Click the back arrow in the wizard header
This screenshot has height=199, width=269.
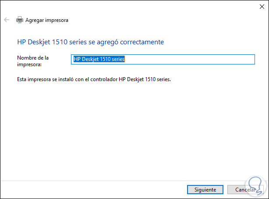pos(7,20)
